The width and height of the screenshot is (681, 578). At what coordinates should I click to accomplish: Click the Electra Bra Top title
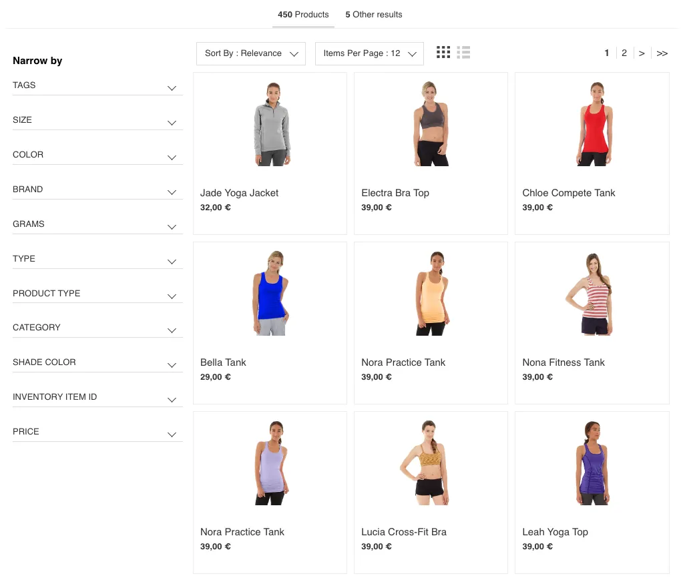point(395,193)
